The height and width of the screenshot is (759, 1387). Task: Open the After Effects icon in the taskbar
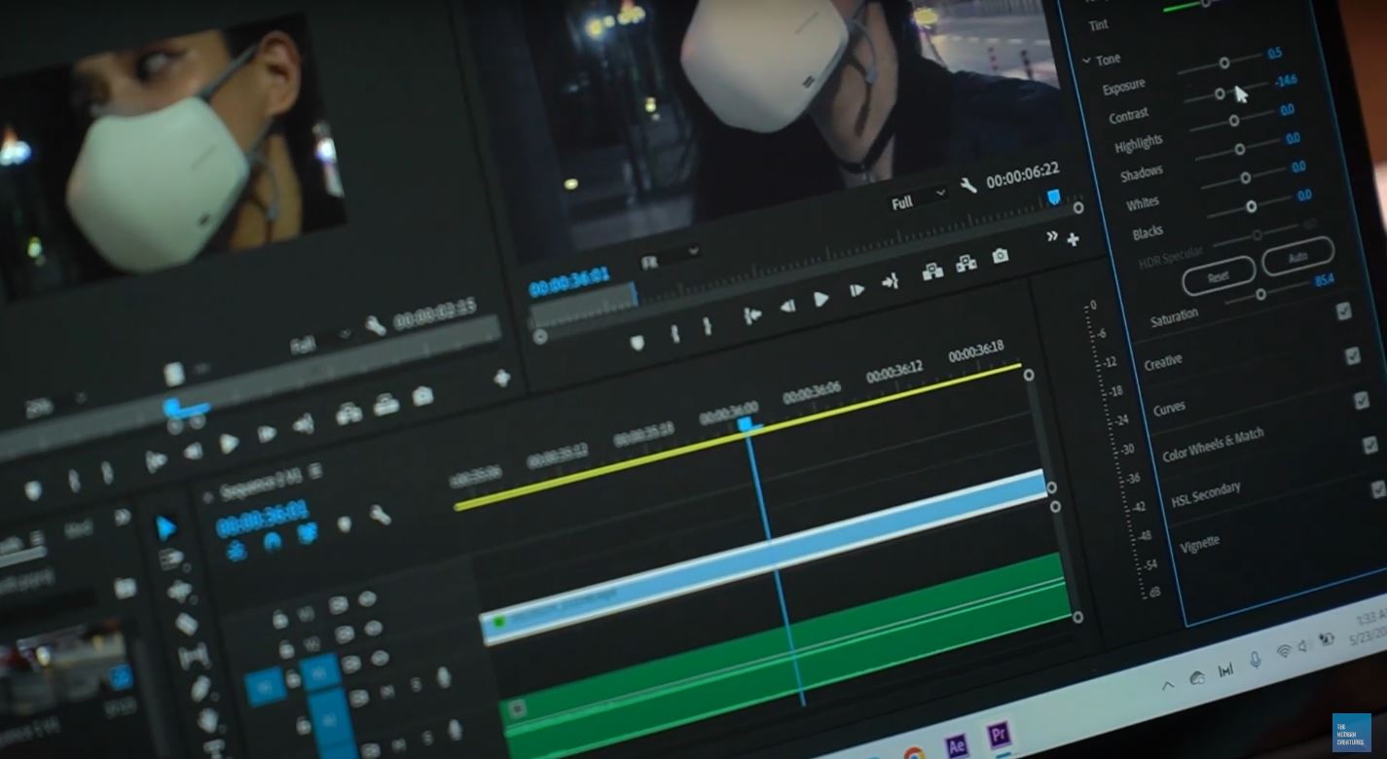[x=955, y=741]
